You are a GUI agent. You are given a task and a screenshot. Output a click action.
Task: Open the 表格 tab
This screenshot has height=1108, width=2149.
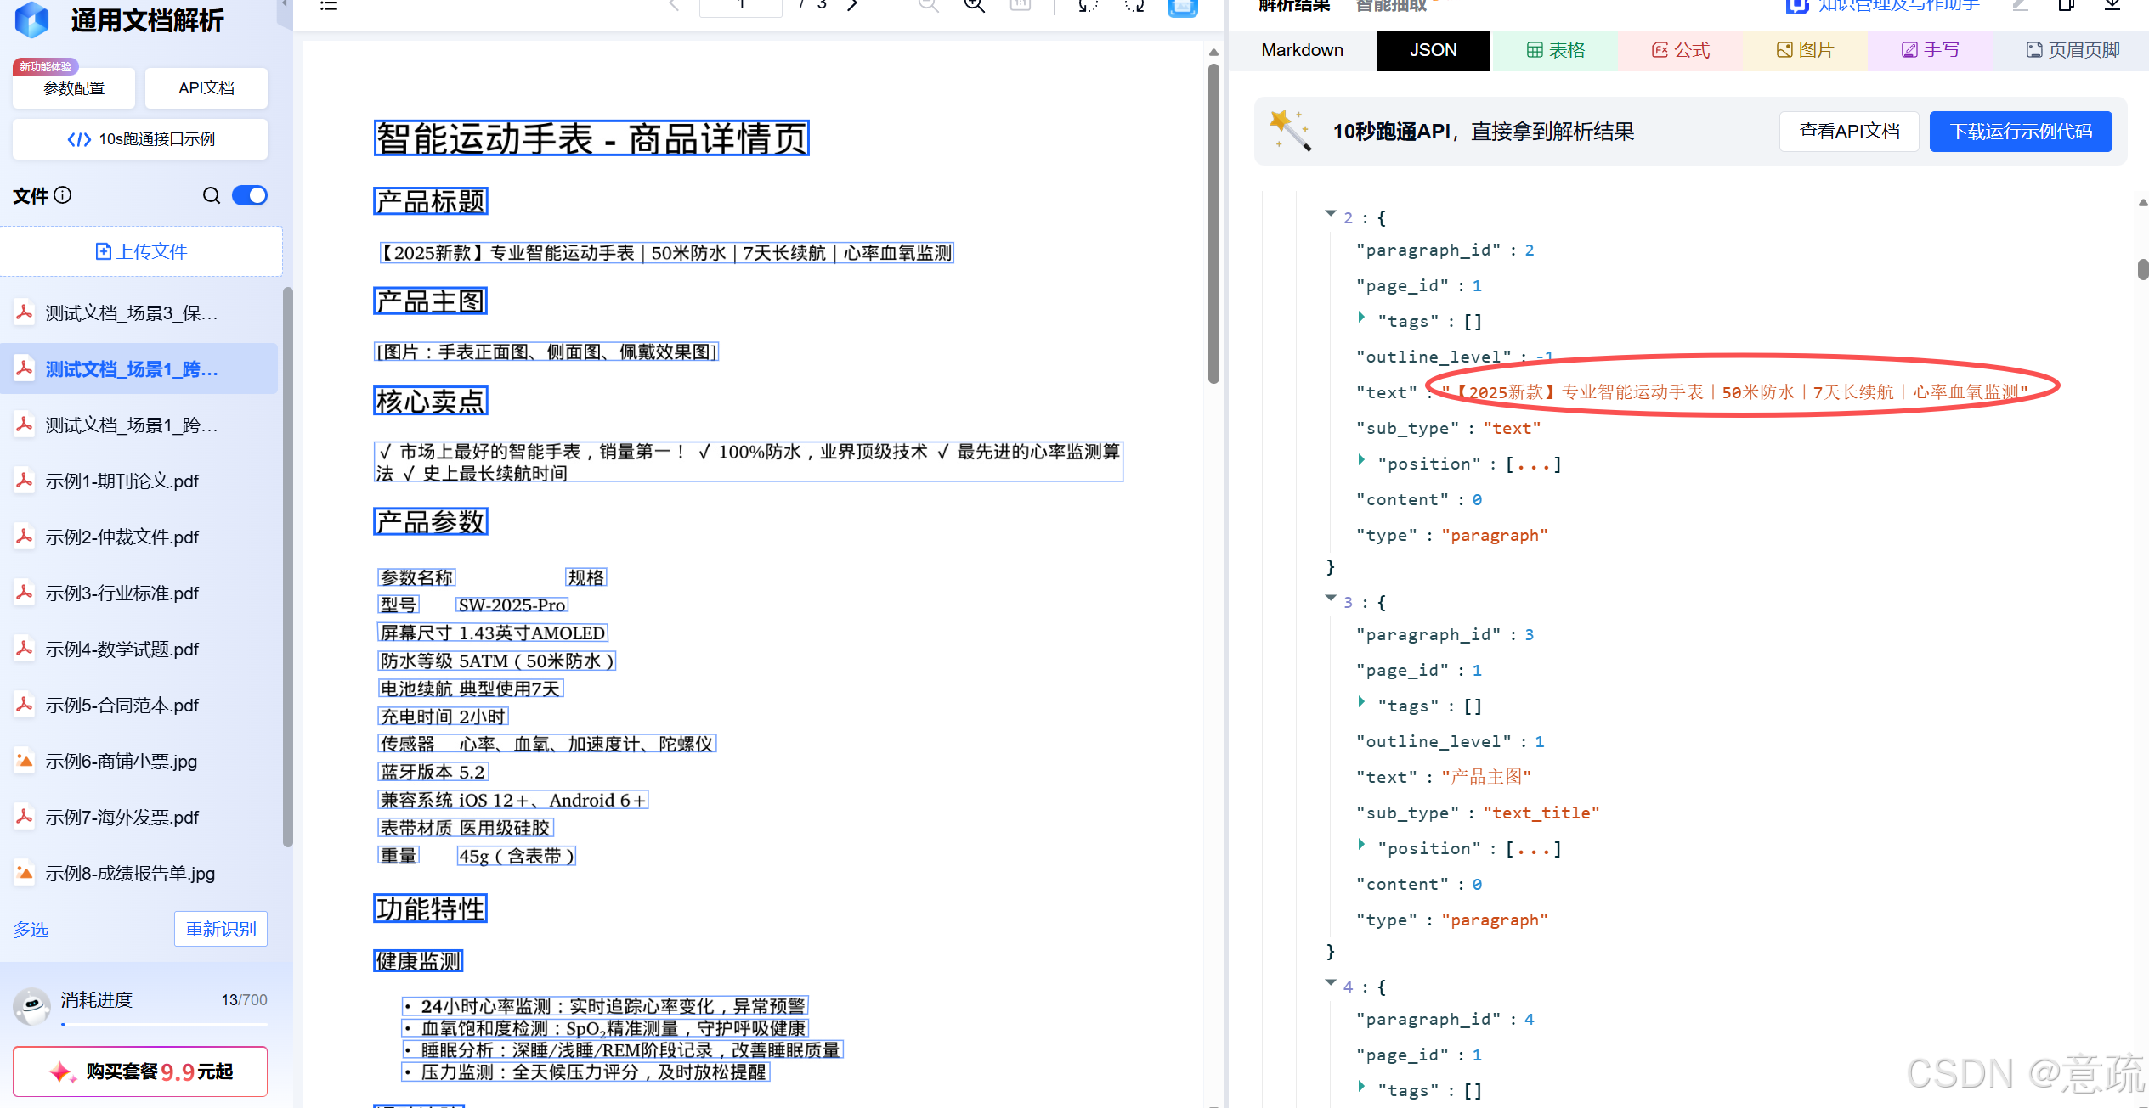point(1556,50)
